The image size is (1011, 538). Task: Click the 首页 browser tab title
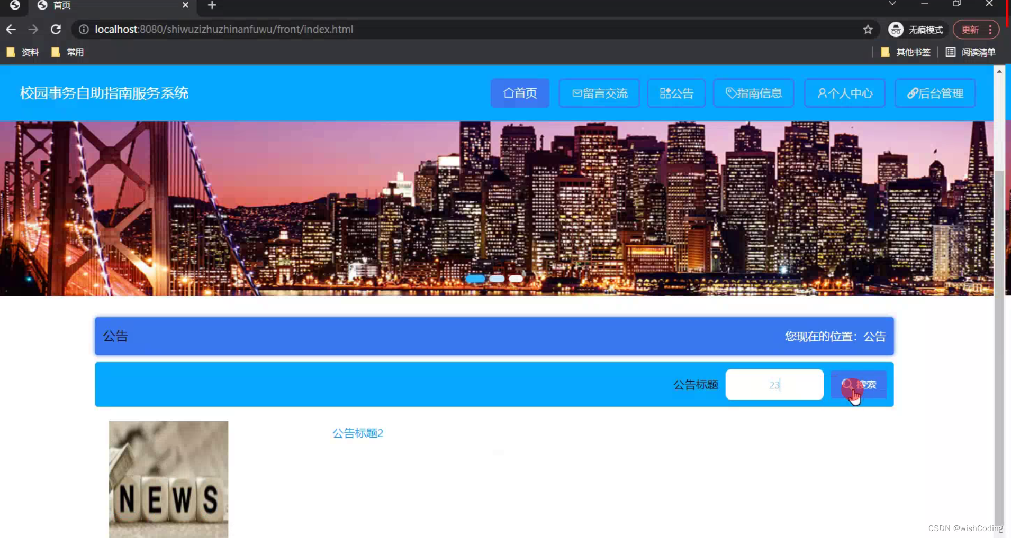62,5
